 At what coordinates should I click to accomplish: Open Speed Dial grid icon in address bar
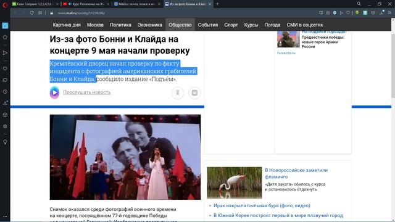(x=40, y=13)
